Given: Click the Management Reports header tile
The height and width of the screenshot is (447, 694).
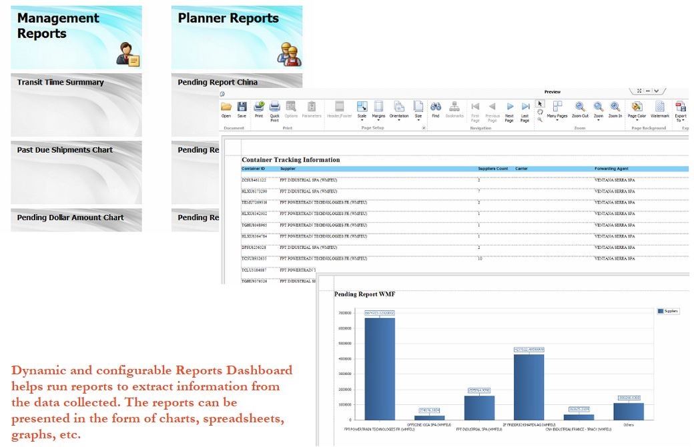Looking at the screenshot, I should point(76,37).
